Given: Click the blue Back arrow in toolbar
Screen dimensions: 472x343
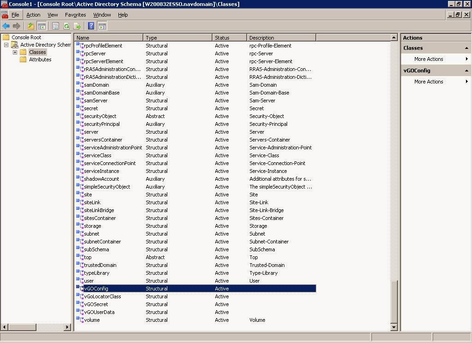Looking at the screenshot, I should pyautogui.click(x=6, y=26).
